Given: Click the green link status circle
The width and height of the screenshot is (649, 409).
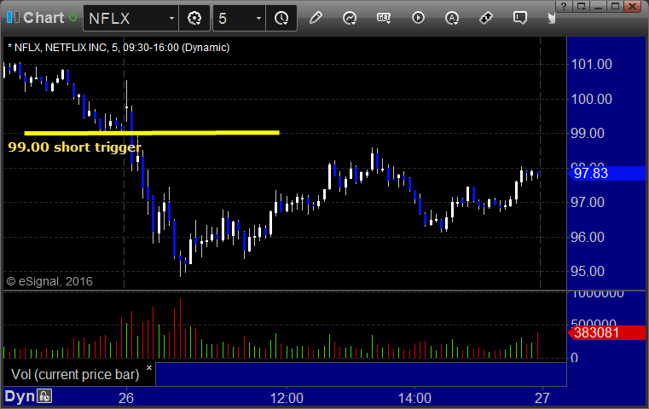Looking at the screenshot, I should pyautogui.click(x=72, y=18).
